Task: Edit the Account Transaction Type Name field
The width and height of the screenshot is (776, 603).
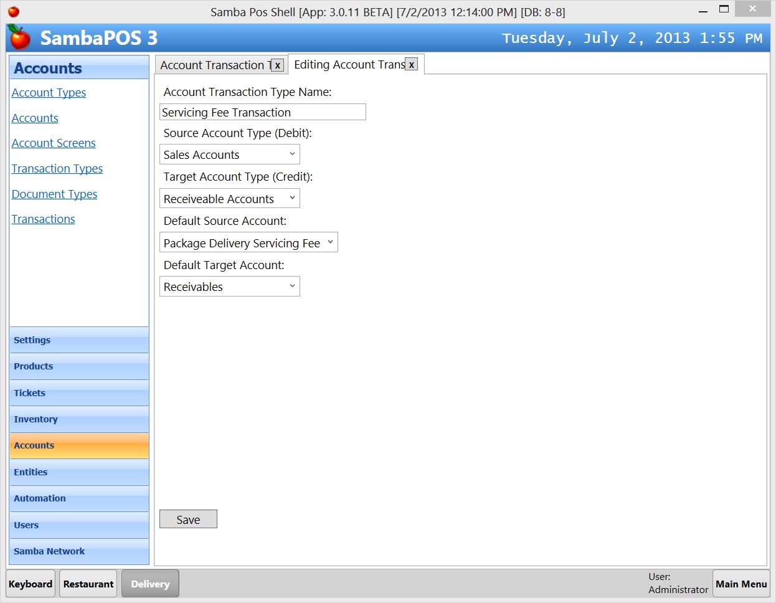Action: (x=262, y=112)
